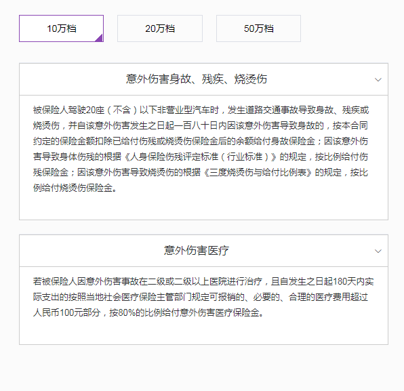
Task: Click the phrase 非营业型汽车 in first paragraph
Action: (x=183, y=110)
